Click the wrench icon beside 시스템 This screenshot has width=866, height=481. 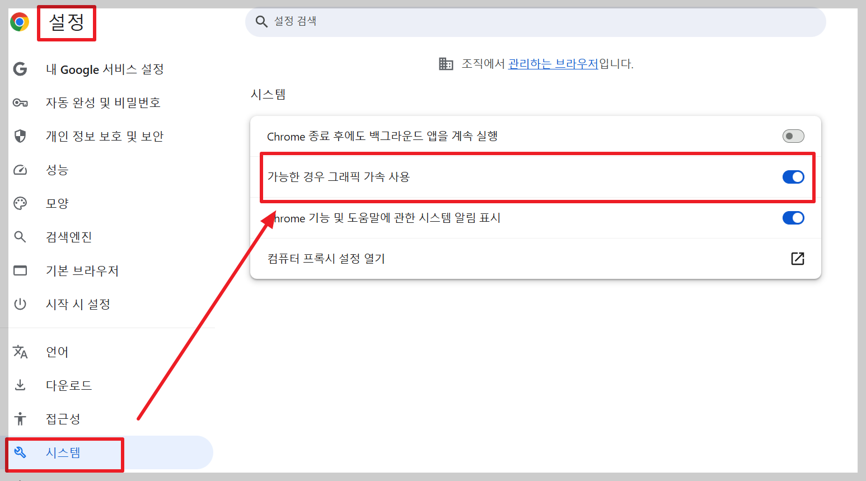20,452
